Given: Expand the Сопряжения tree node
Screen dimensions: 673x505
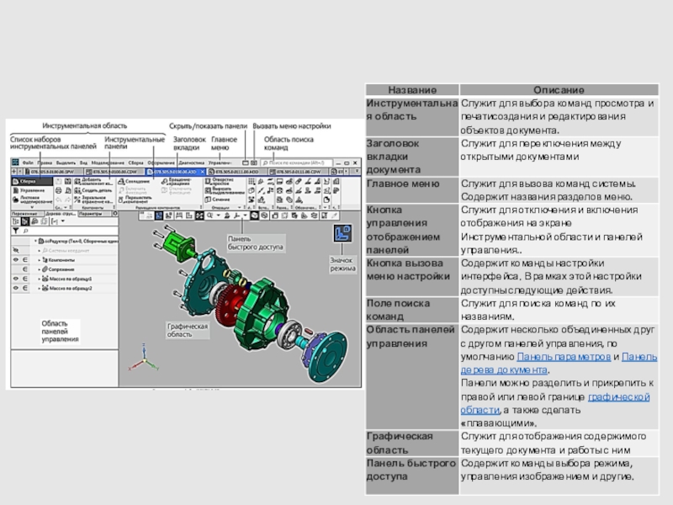Looking at the screenshot, I should 39,269.
